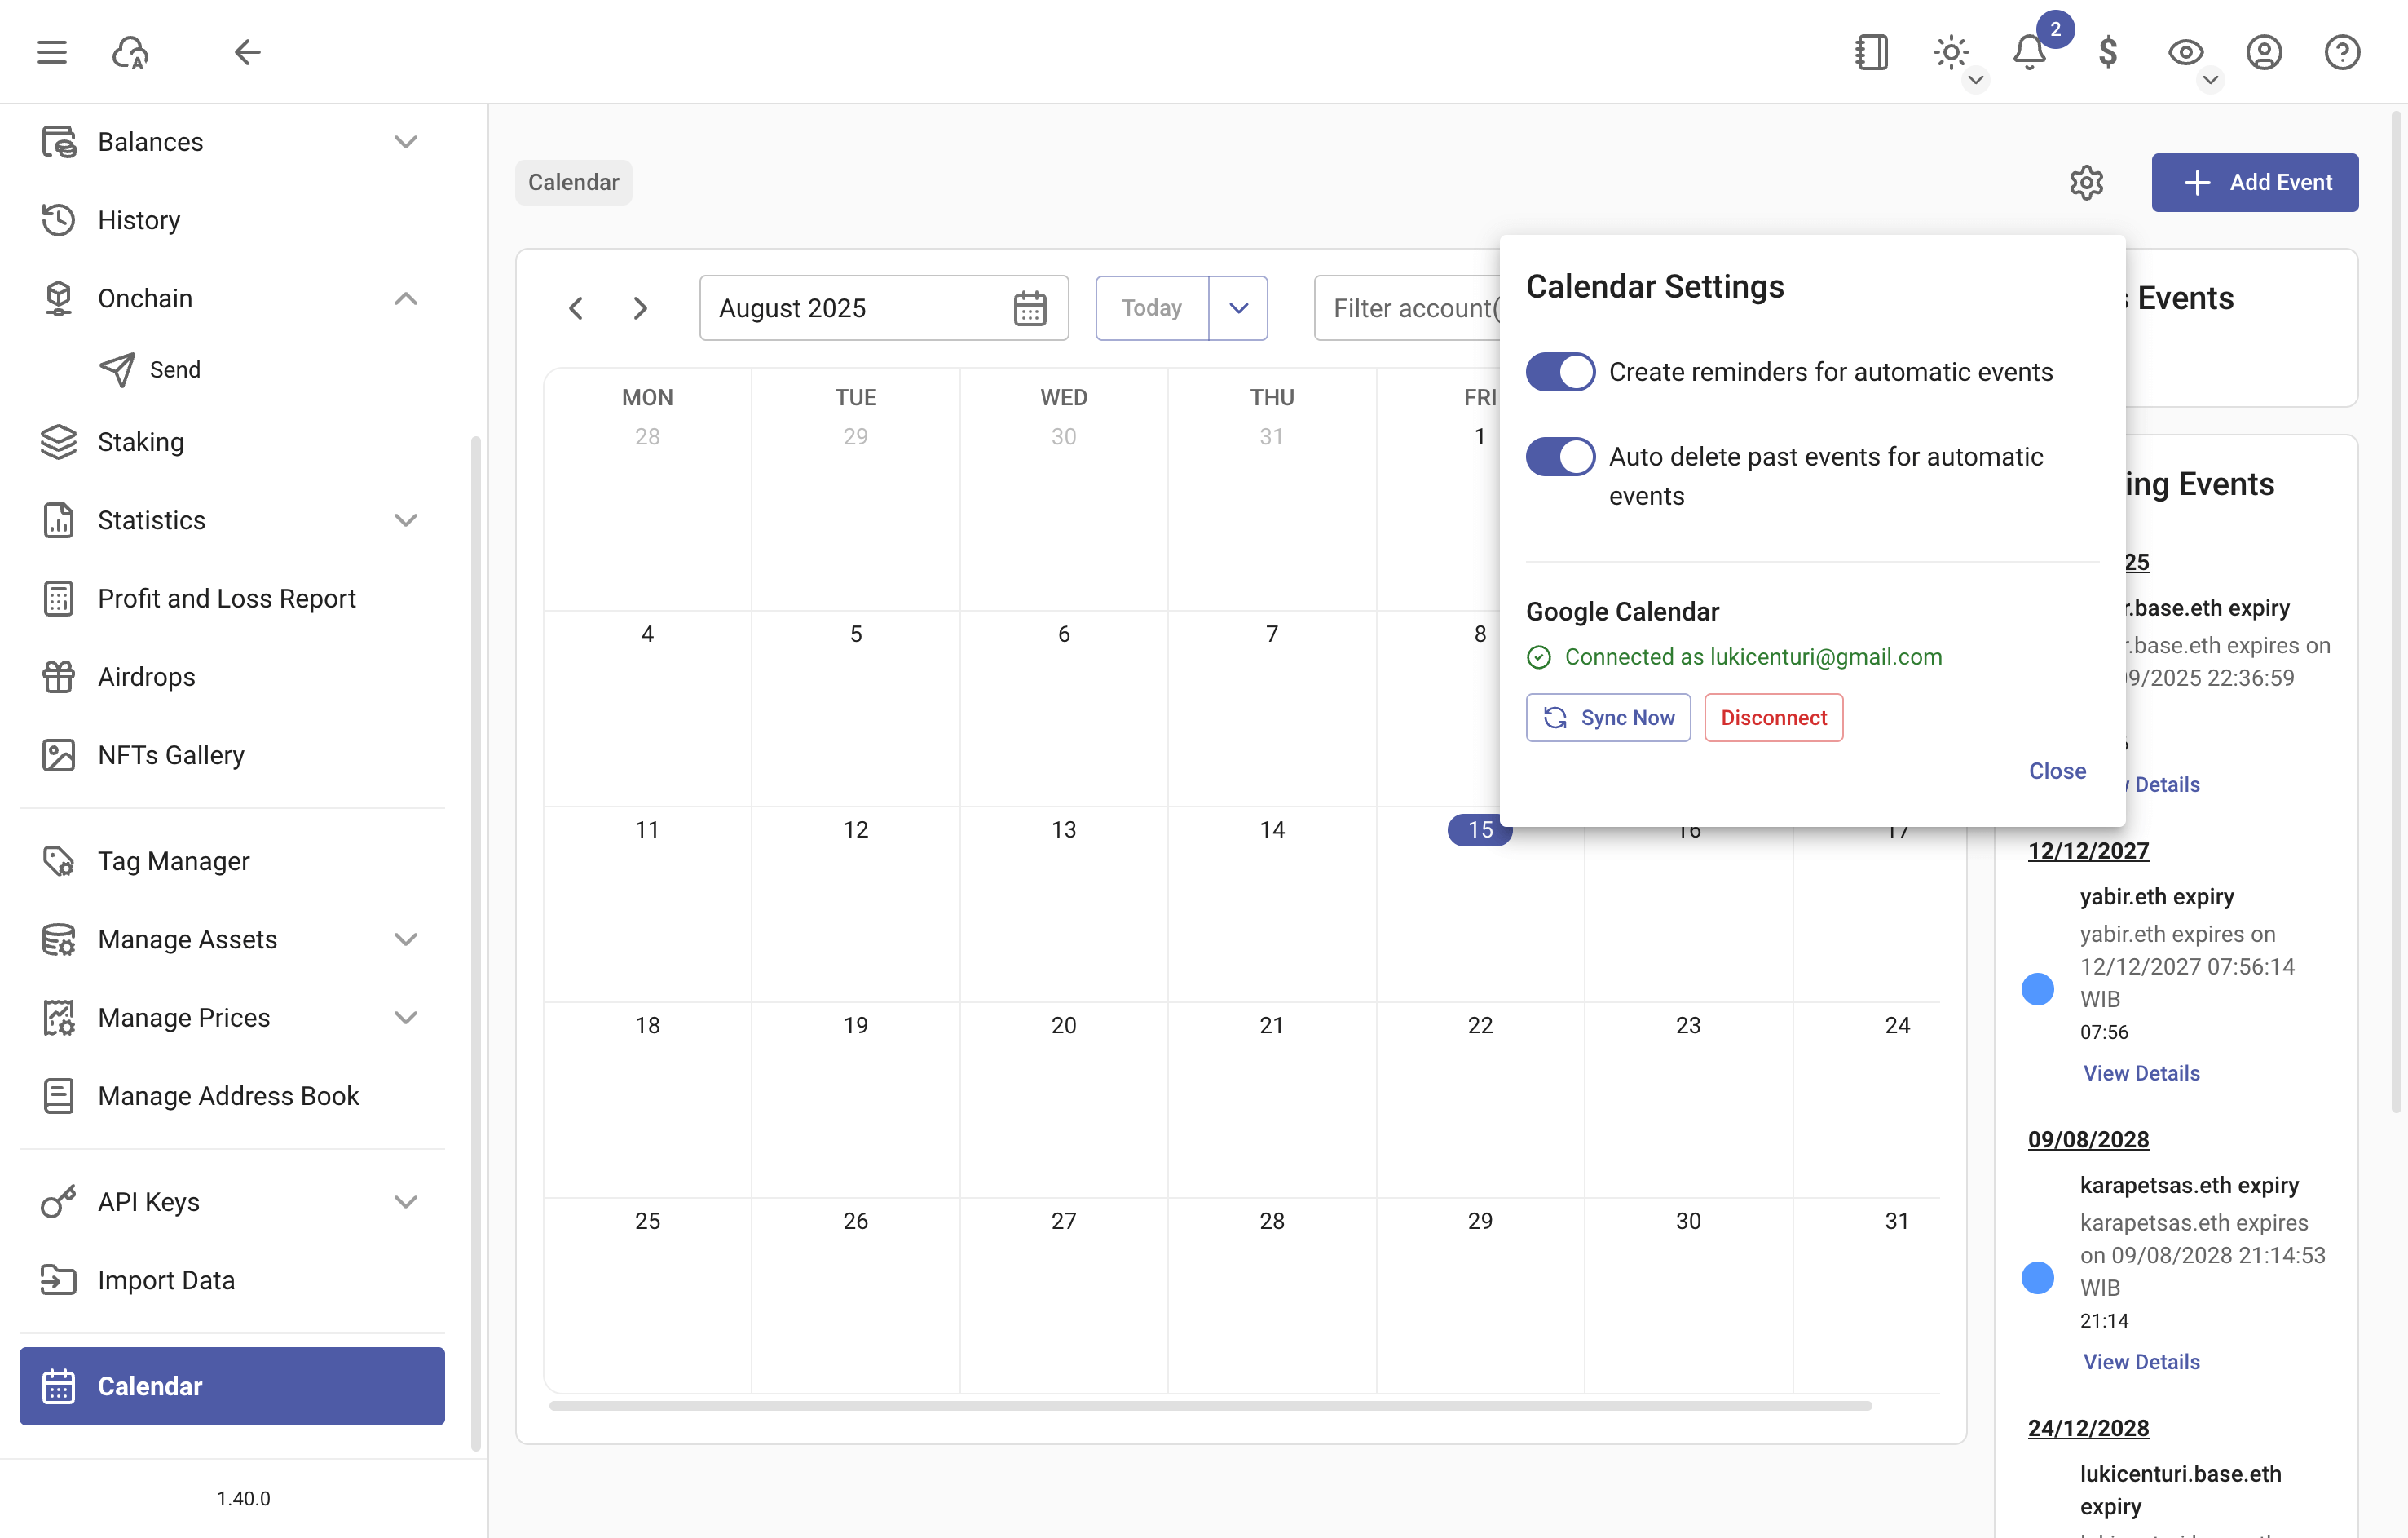Click Add Event button
Viewport: 2408px width, 1538px height.
[x=2254, y=182]
